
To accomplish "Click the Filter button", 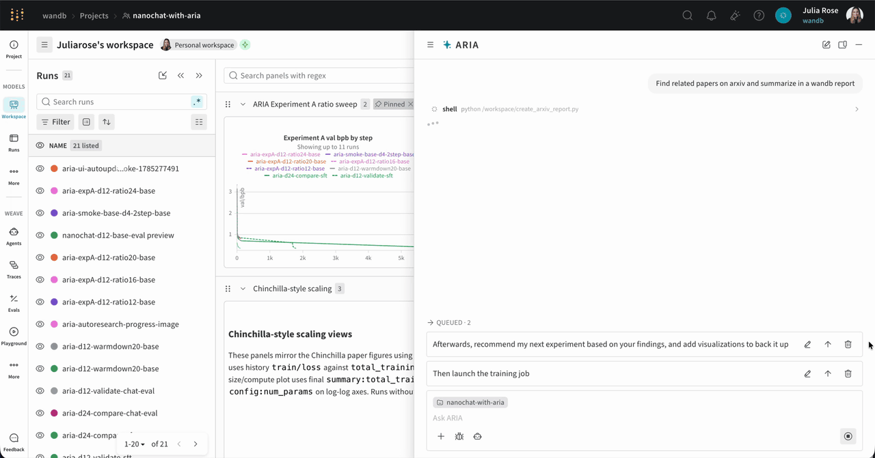I will pyautogui.click(x=55, y=122).
